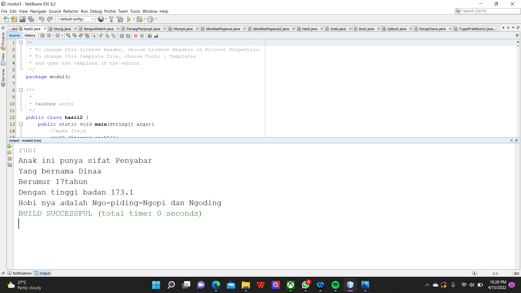
Task: Open the default config dropdown
Action: tap(77, 19)
